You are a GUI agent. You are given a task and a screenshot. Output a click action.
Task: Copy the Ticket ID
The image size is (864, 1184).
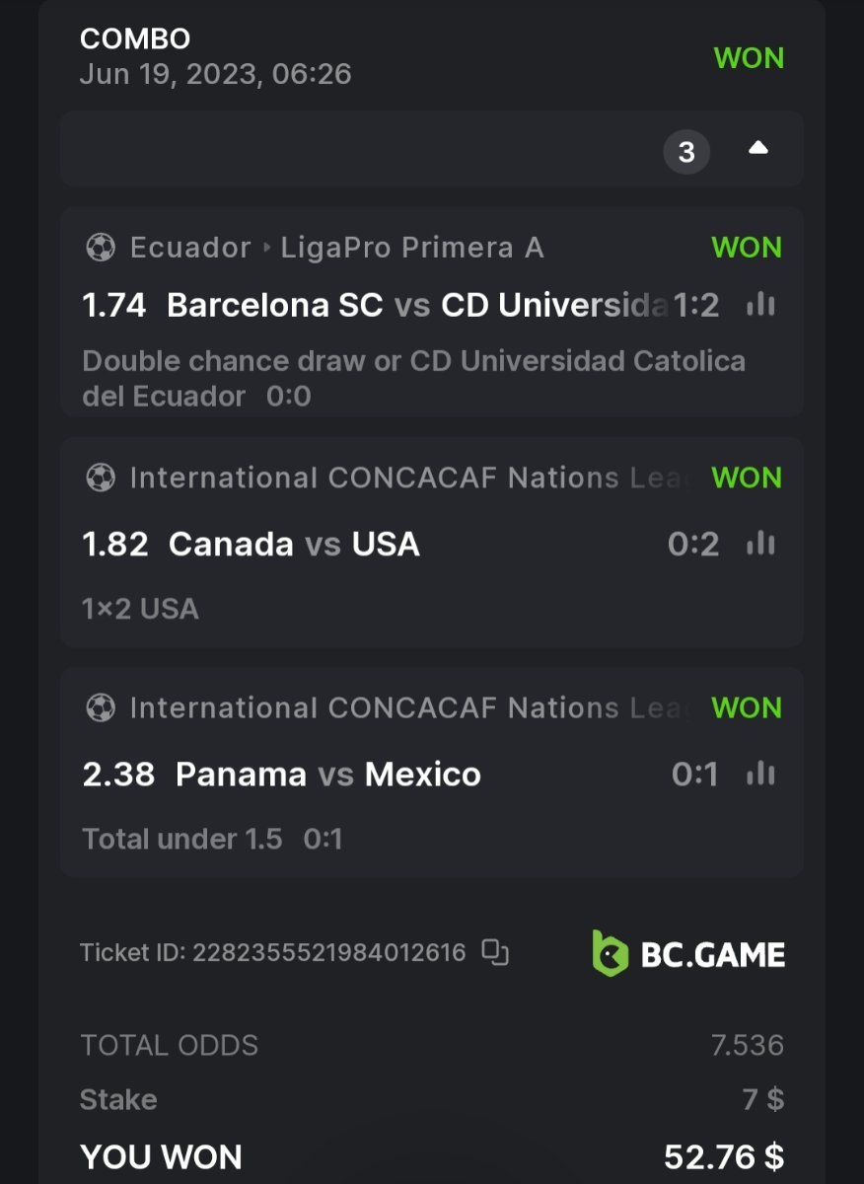click(x=495, y=952)
